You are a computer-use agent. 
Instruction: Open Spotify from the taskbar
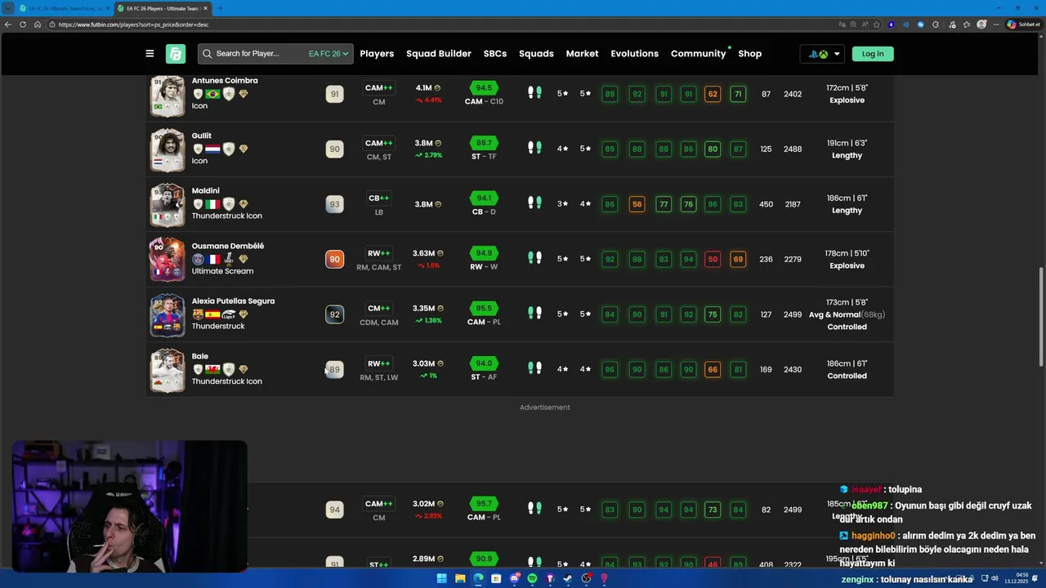532,578
